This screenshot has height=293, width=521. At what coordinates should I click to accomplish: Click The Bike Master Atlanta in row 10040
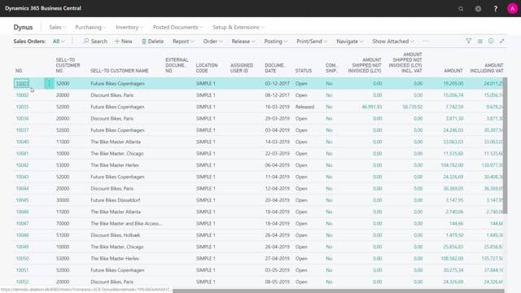116,142
